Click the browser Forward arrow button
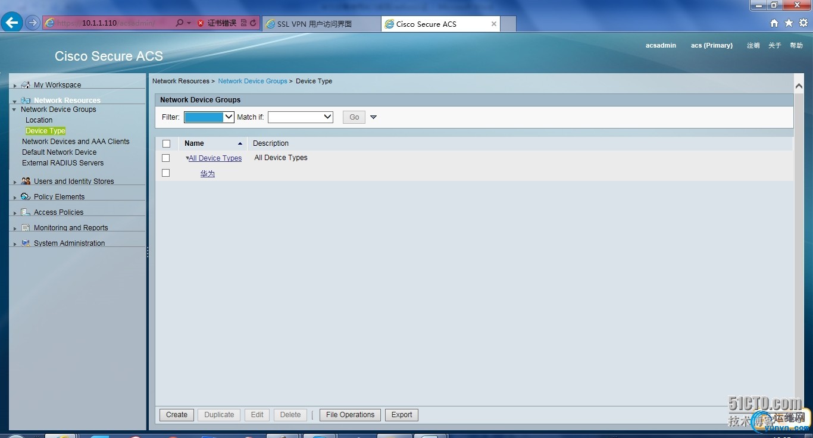 click(33, 23)
